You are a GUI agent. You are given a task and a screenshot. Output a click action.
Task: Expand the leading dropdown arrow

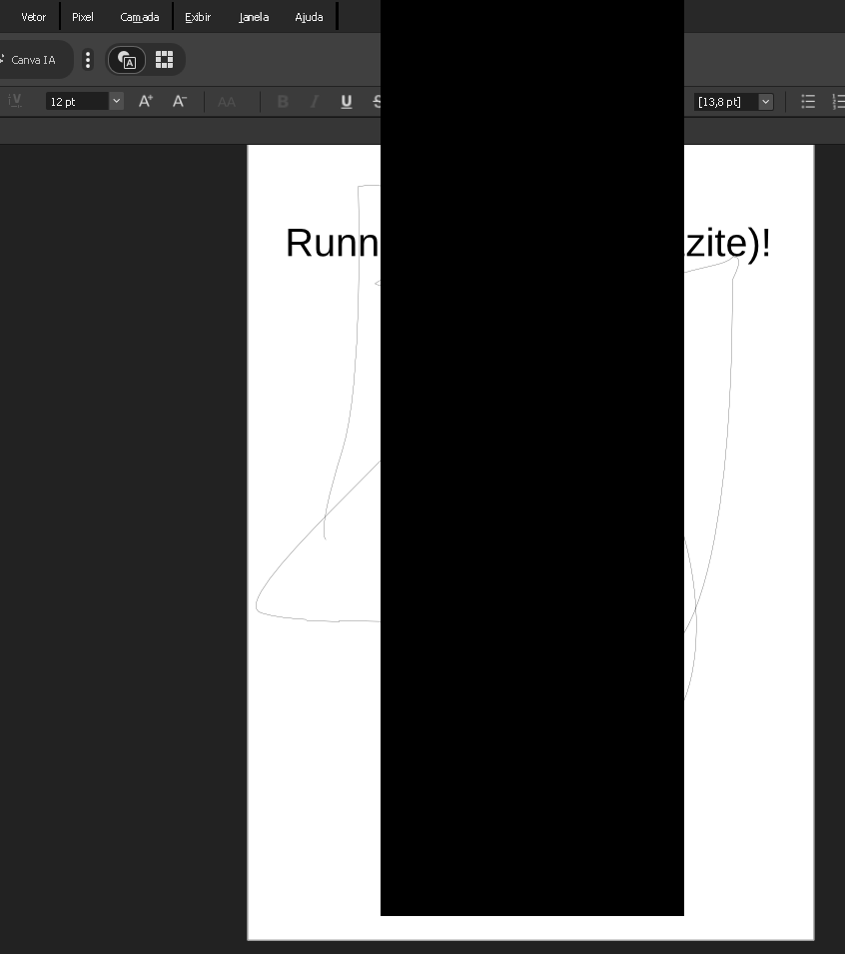click(x=766, y=102)
